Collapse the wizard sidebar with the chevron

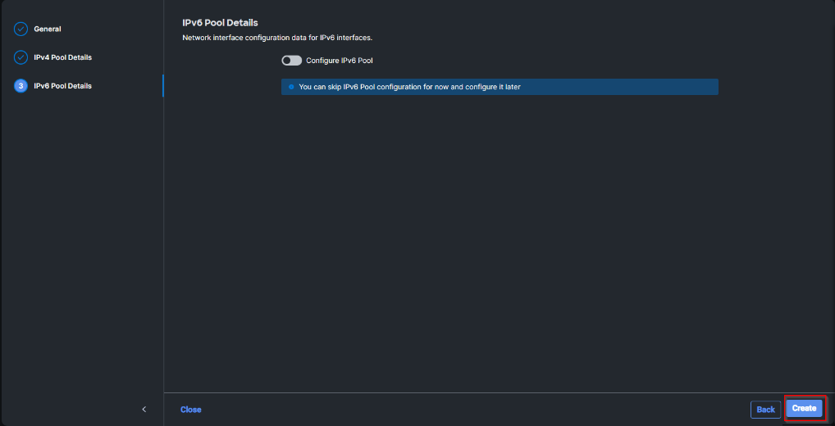[144, 409]
